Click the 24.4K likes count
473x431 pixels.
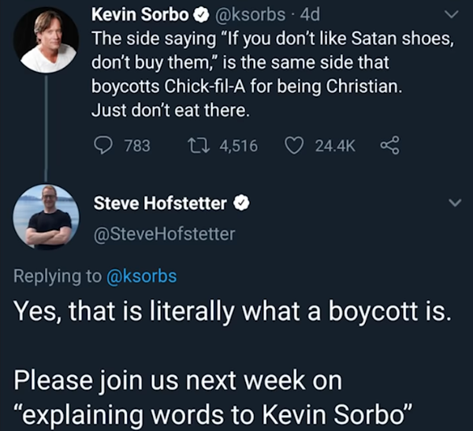(x=336, y=145)
